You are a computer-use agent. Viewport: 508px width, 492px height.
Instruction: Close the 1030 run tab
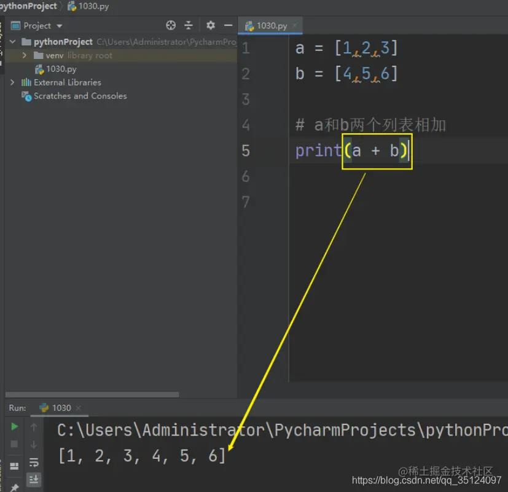79,408
